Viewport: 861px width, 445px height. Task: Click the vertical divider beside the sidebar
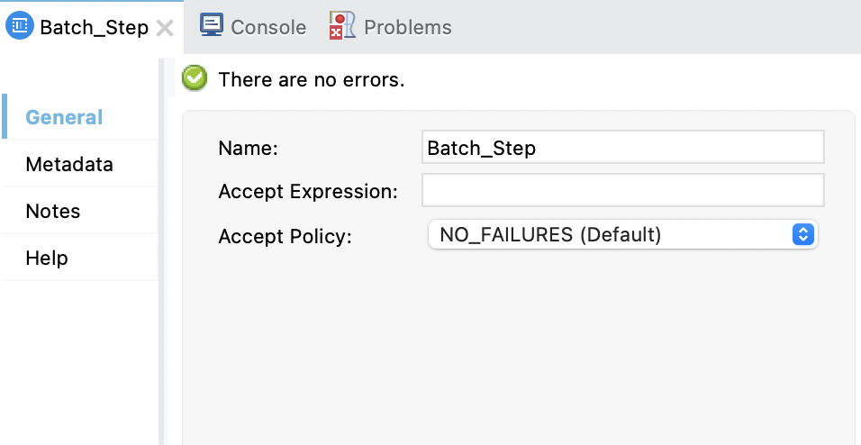162,252
